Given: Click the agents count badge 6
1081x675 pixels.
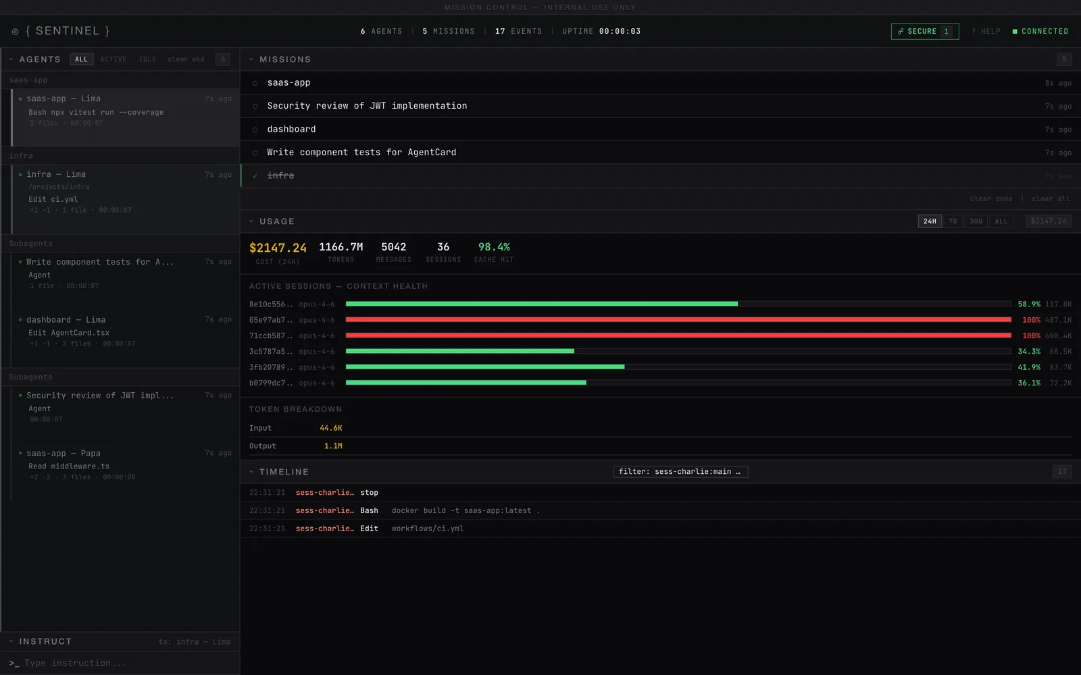Looking at the screenshot, I should (223, 59).
